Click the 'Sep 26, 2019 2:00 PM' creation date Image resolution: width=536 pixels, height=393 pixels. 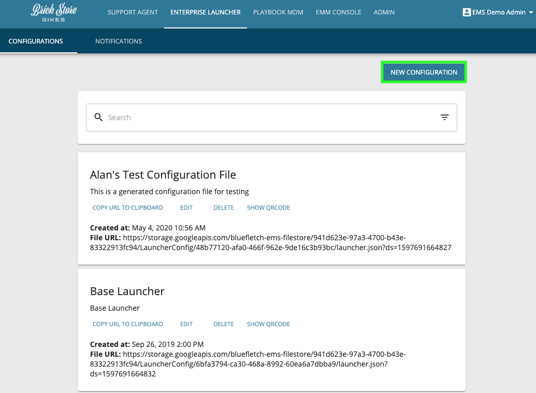pos(167,344)
